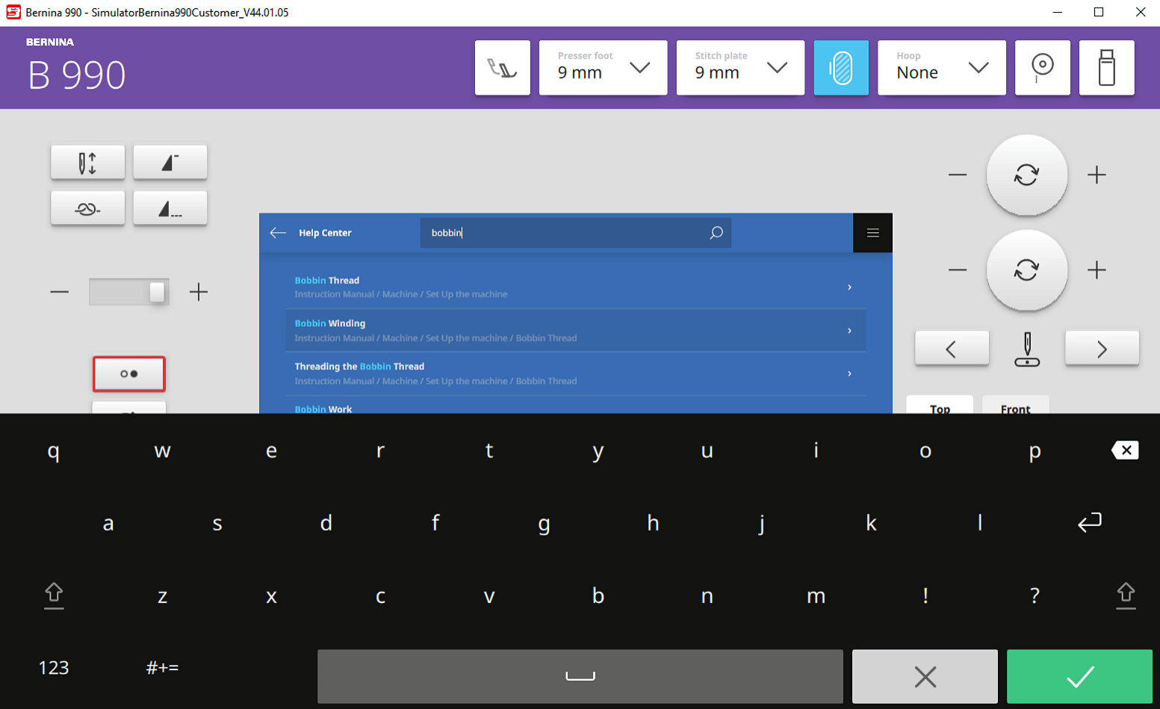The height and width of the screenshot is (709, 1160).
Task: Toggle the right shift key
Action: pos(1126,596)
